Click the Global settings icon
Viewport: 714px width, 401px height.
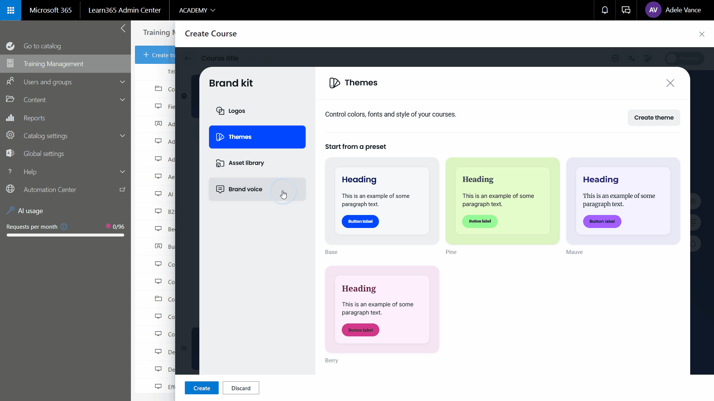pyautogui.click(x=10, y=153)
